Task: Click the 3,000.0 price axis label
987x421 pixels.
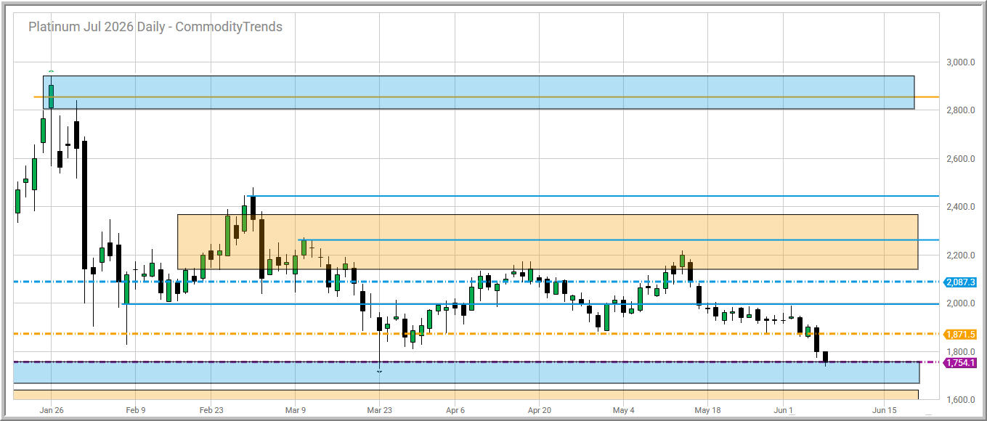Action: tap(961, 62)
